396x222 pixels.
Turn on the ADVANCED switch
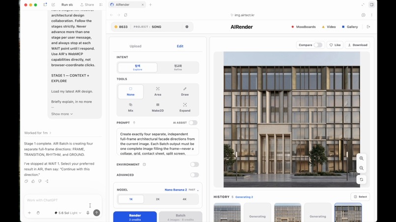click(x=195, y=175)
